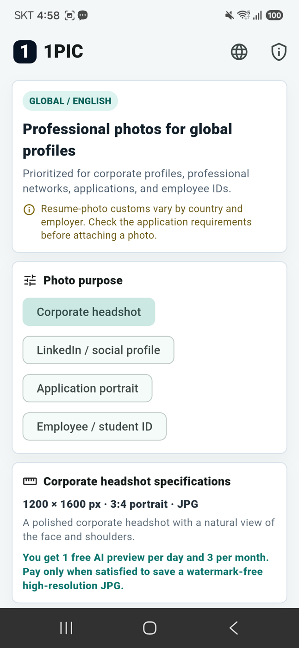This screenshot has width=299, height=648.
Task: Tap the Photo purpose section header
Action: pos(83,280)
